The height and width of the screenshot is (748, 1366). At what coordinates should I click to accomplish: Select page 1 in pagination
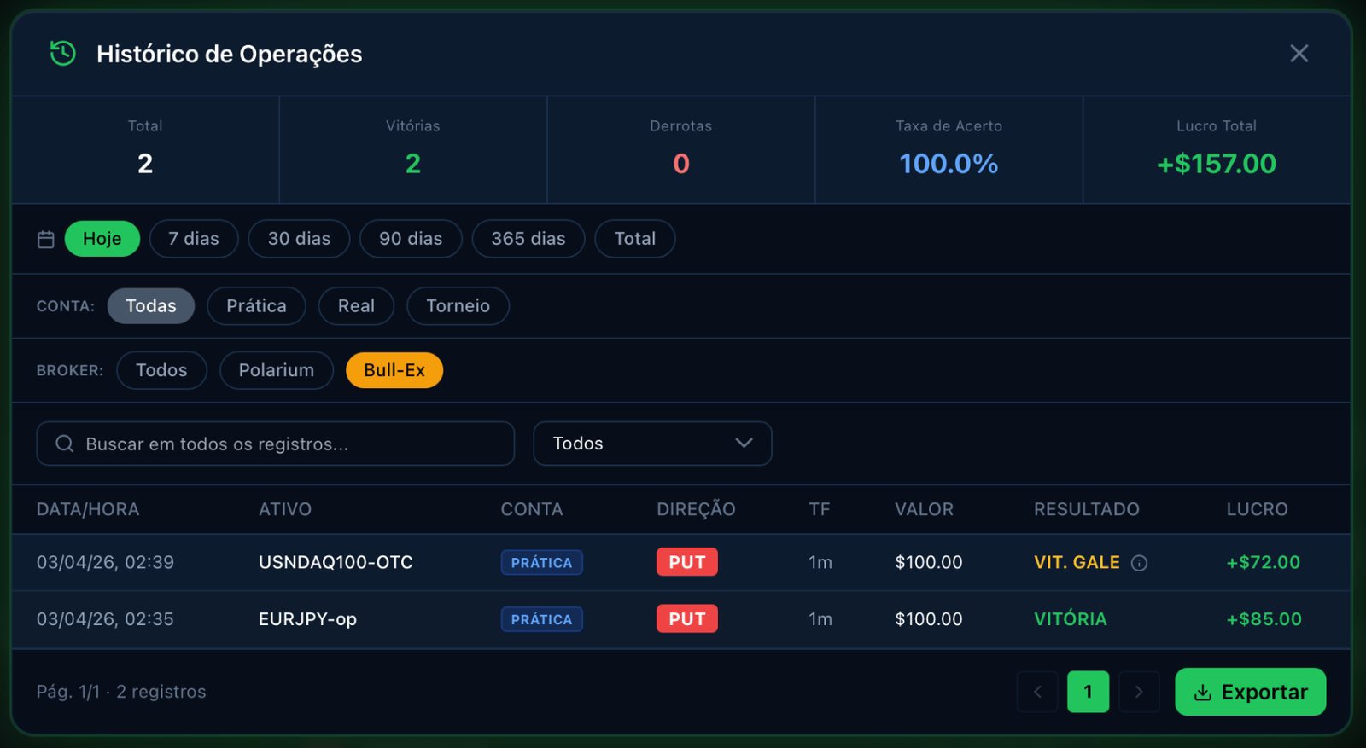tap(1089, 692)
